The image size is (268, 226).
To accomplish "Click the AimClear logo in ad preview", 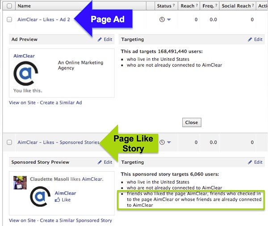I will coord(26,73).
